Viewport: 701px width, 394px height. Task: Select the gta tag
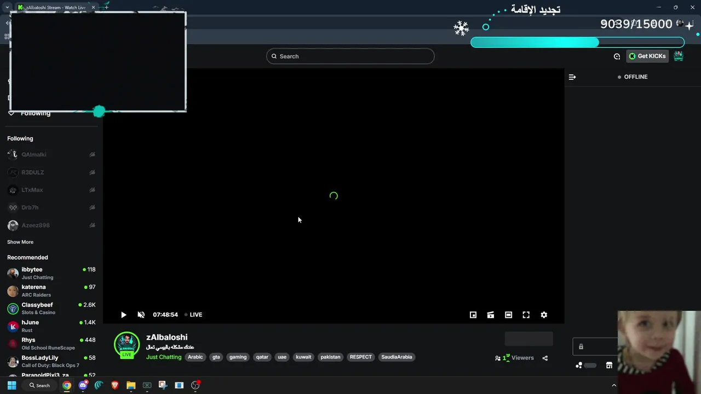click(x=216, y=357)
